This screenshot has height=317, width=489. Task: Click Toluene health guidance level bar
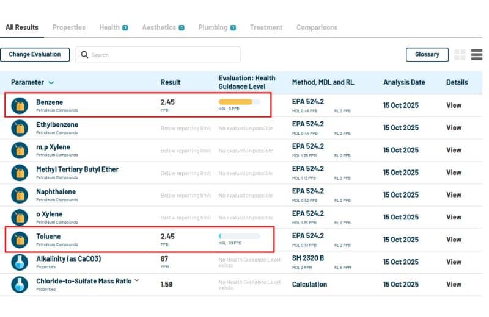239,236
